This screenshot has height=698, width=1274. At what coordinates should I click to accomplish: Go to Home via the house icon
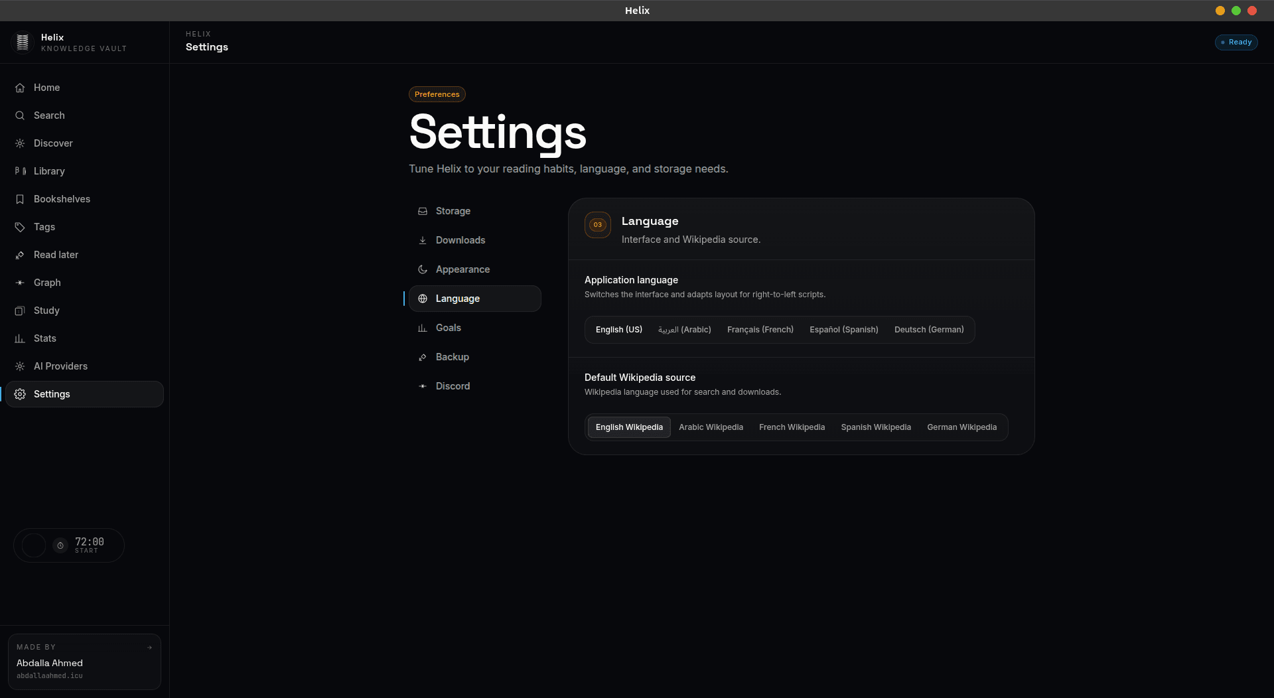click(x=20, y=88)
